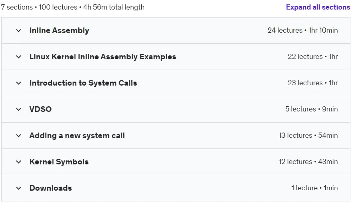This screenshot has height=203, width=352.
Task: Expand Linux Kernel Inline Assembly Examples chevron
Action: point(19,57)
